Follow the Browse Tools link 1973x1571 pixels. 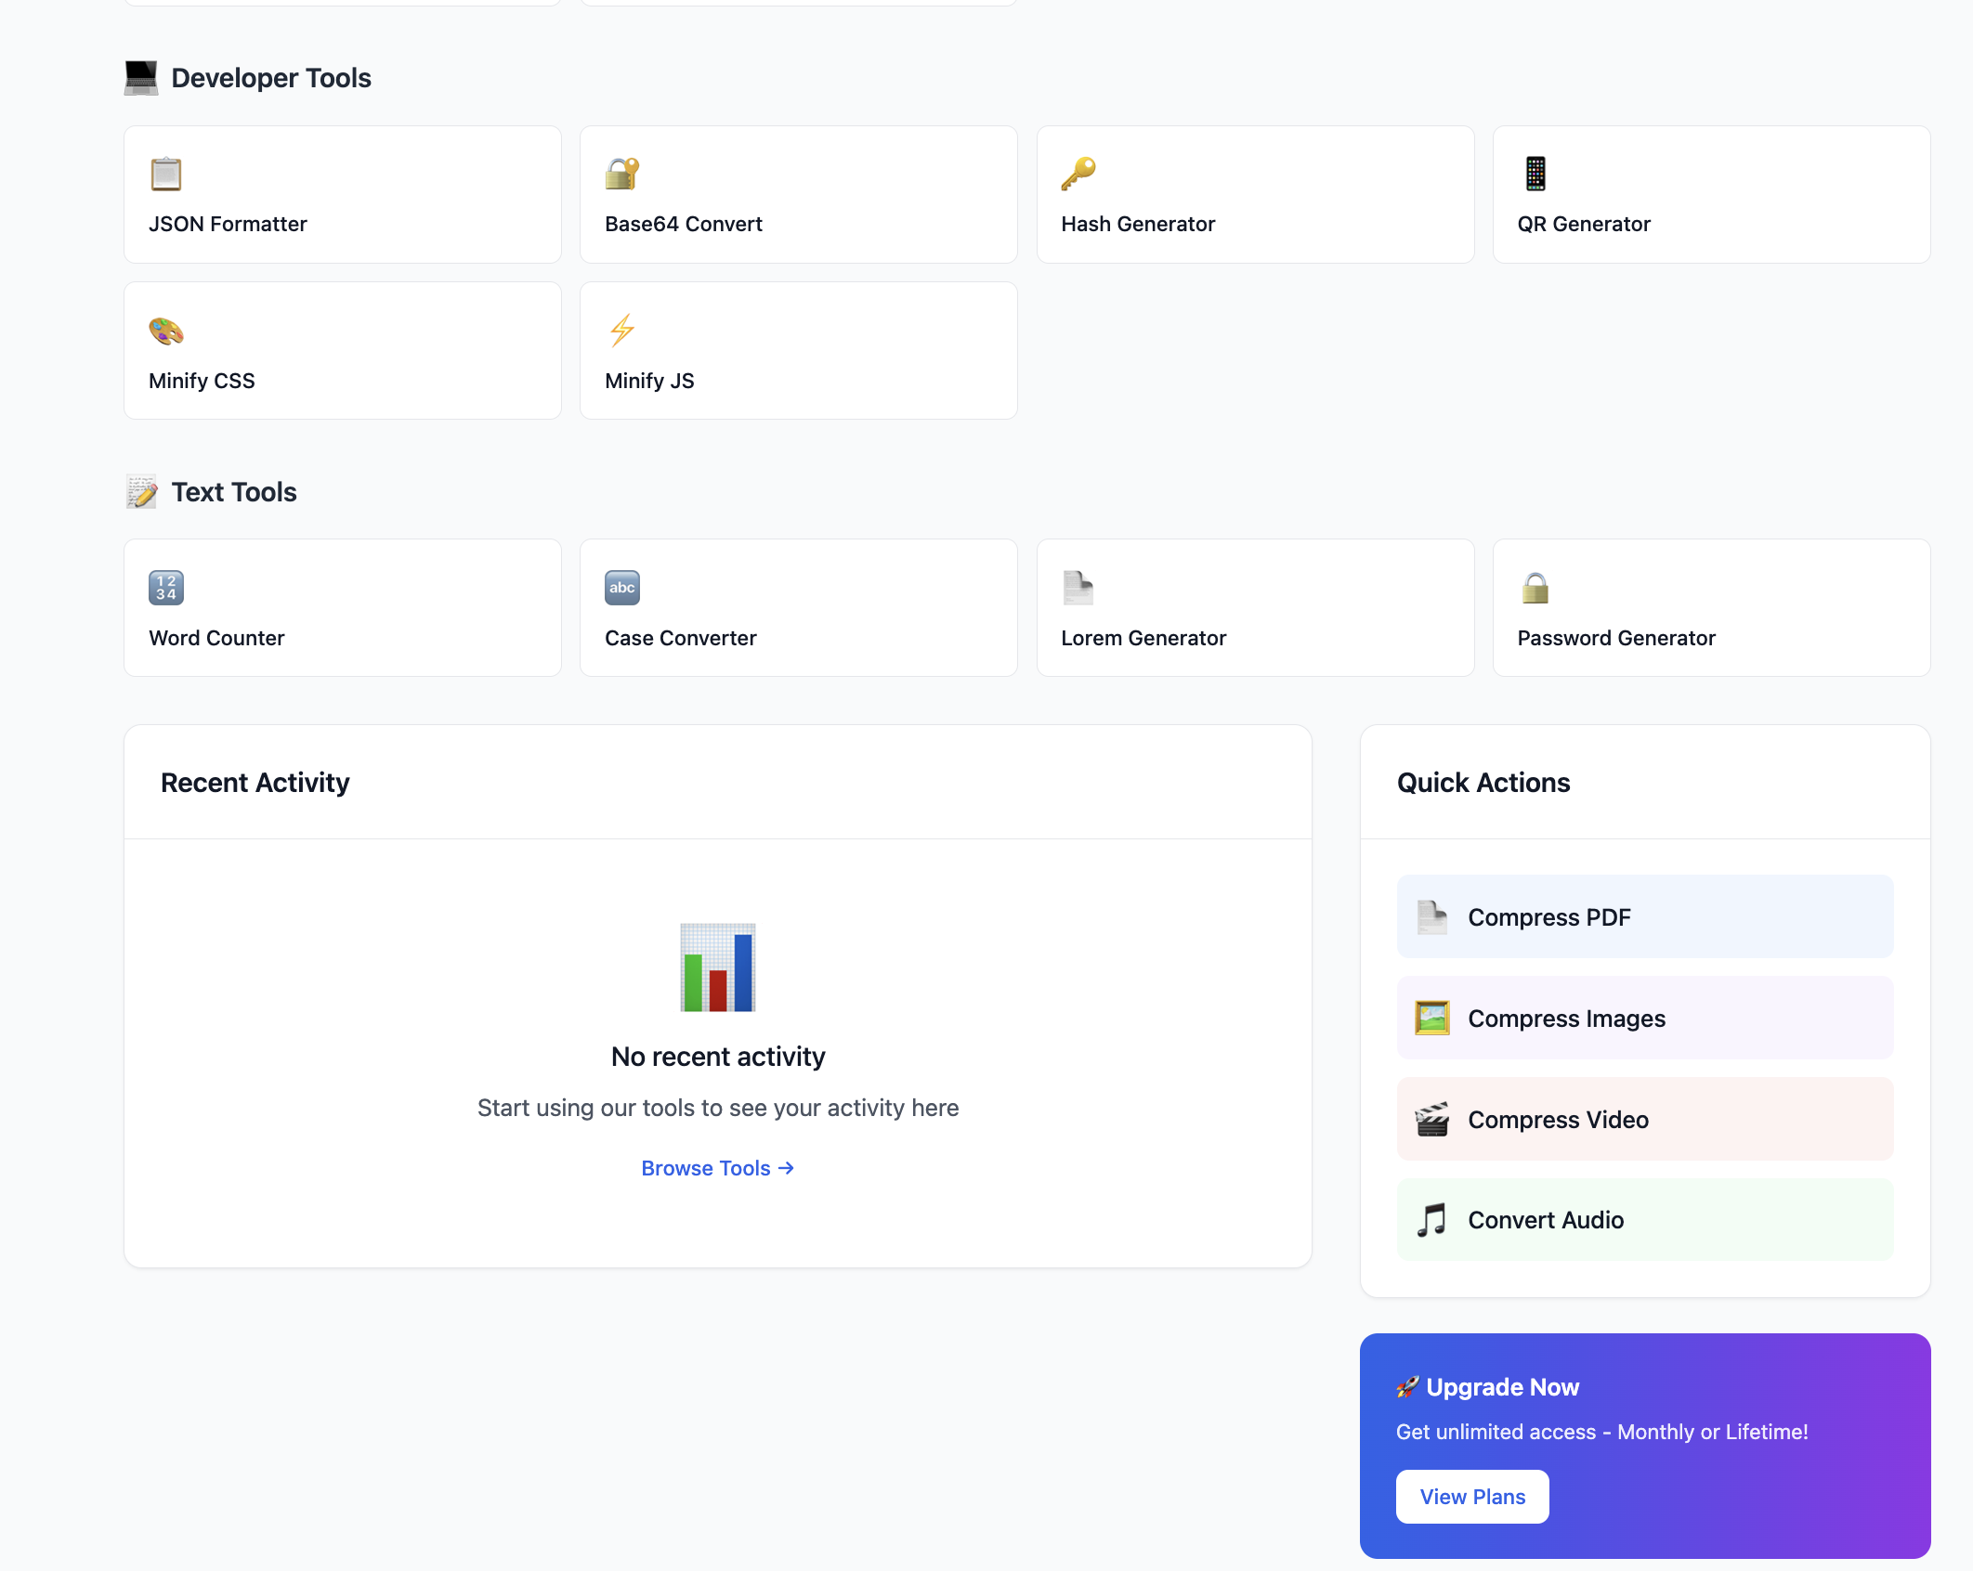tap(717, 1168)
